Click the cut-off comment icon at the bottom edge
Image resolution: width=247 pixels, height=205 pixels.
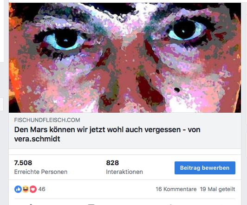point(91,205)
